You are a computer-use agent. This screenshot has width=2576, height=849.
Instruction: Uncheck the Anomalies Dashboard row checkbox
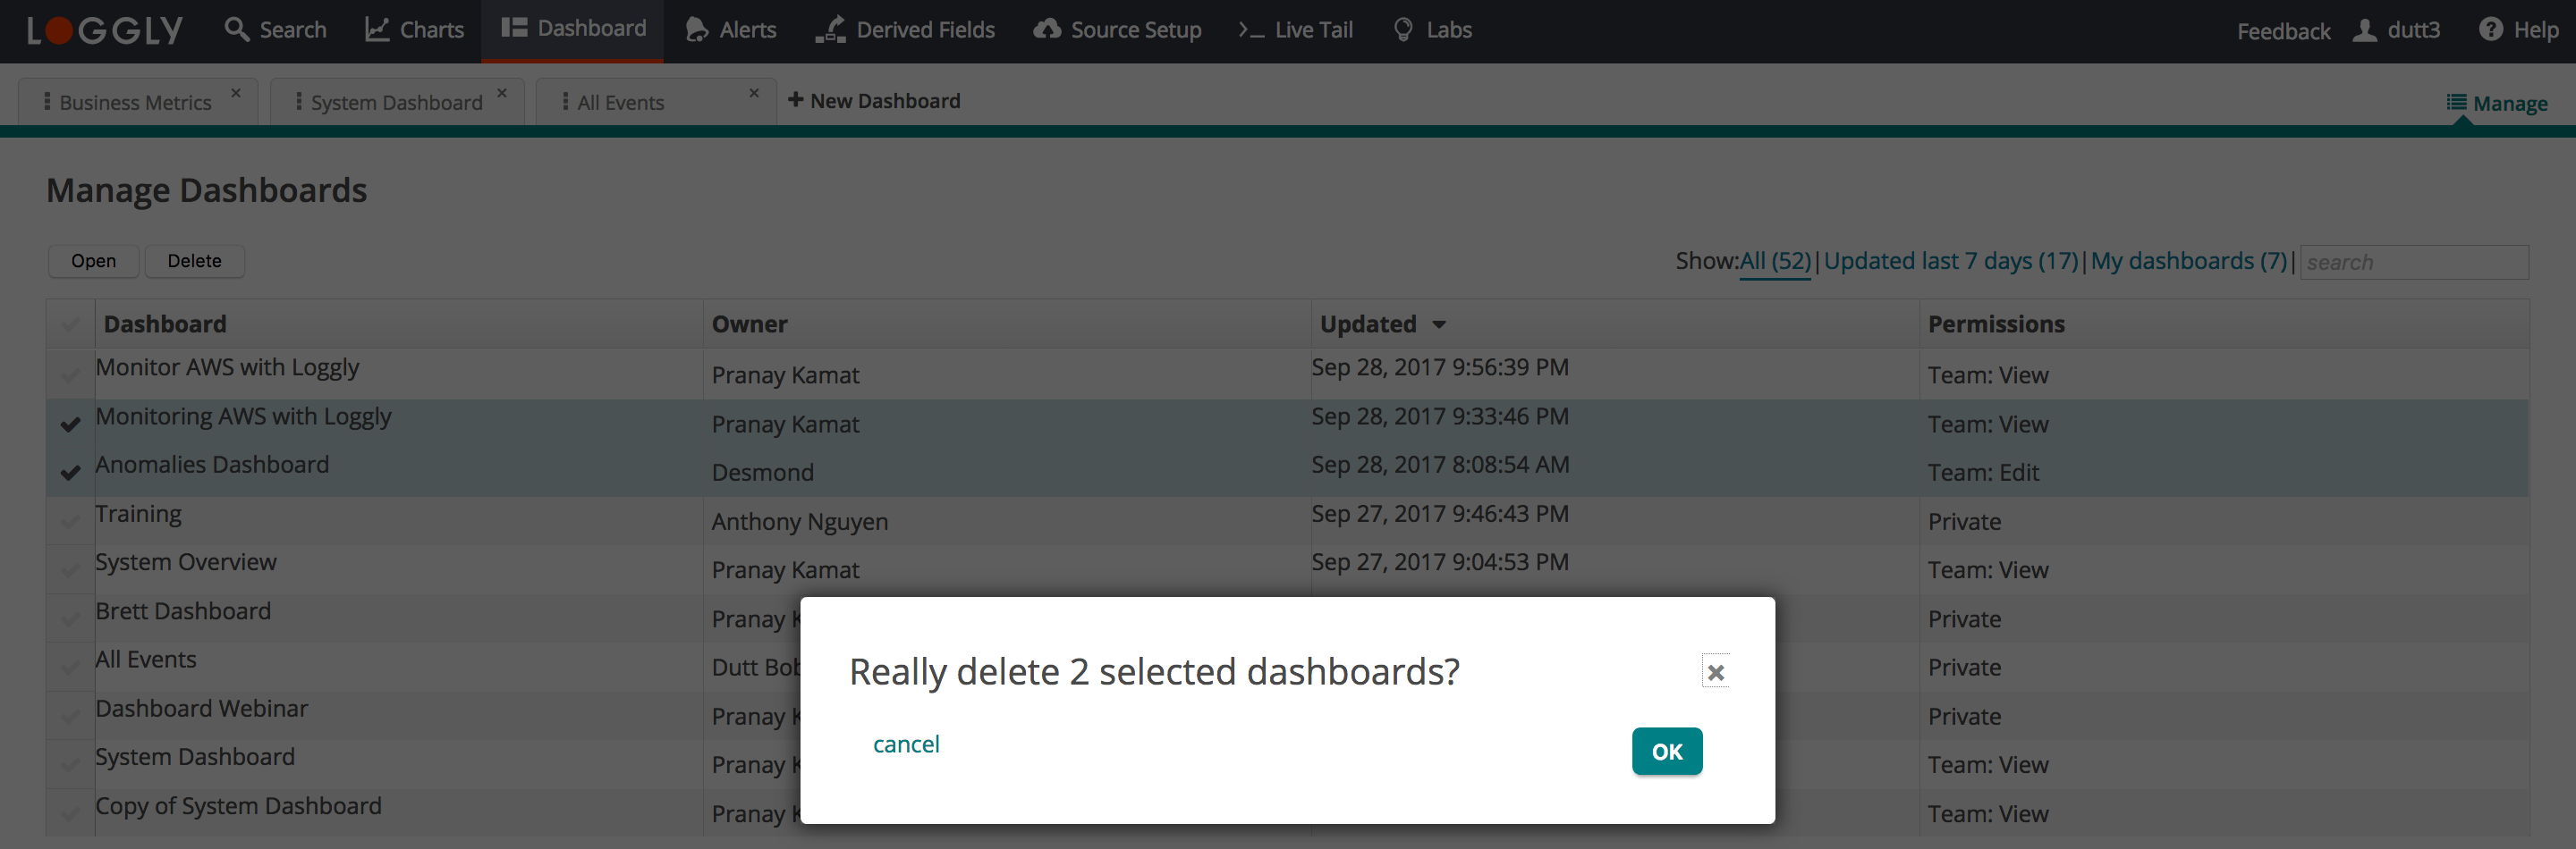click(x=70, y=473)
